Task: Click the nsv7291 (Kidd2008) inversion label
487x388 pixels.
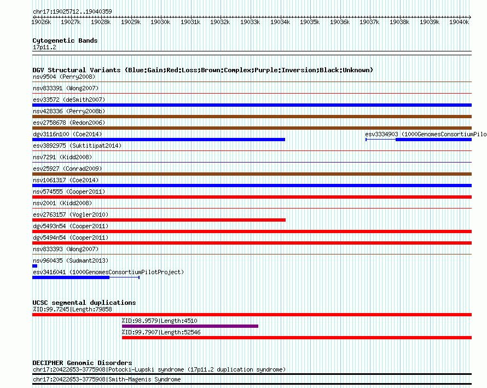Action: [62, 157]
